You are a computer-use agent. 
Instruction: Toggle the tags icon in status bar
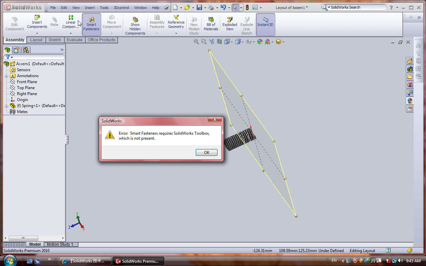pyautogui.click(x=410, y=250)
